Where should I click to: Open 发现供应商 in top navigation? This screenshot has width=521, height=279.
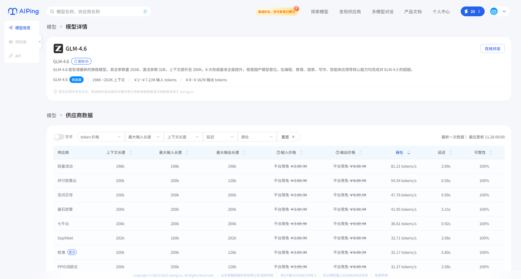click(x=350, y=12)
